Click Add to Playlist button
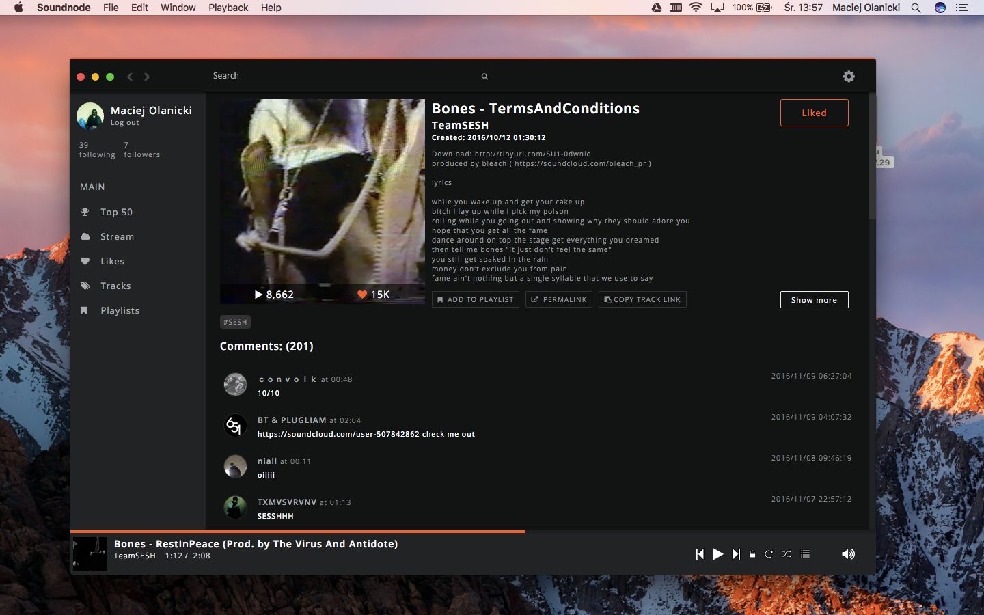 point(476,299)
